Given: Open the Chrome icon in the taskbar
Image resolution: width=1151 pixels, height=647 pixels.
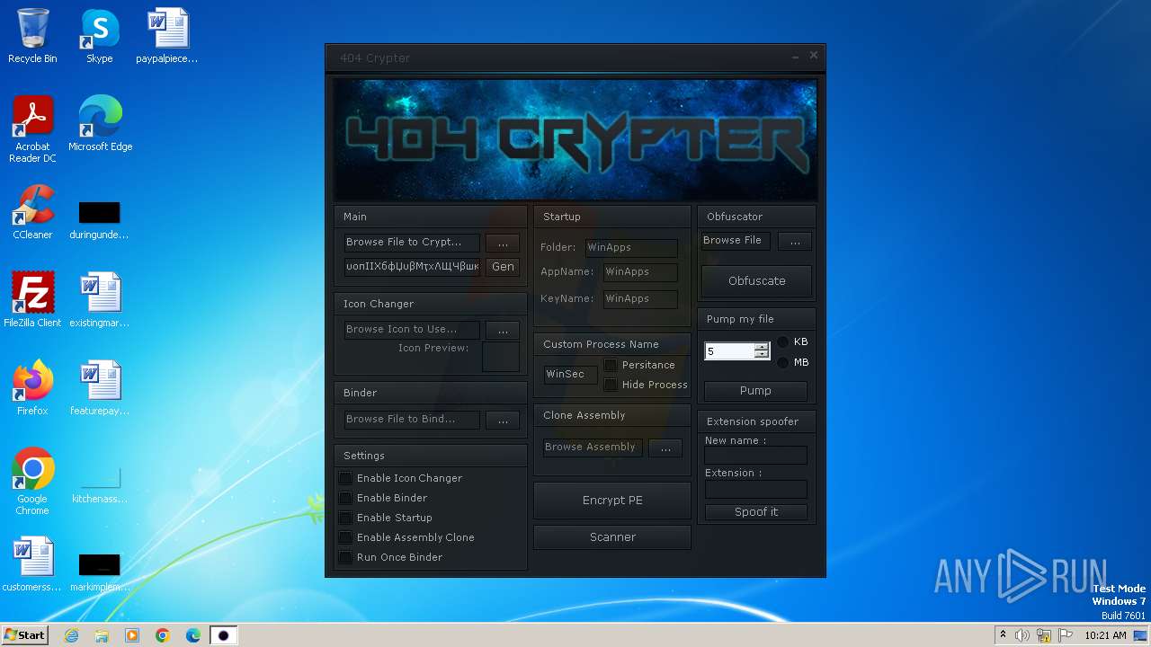Looking at the screenshot, I should 163,635.
